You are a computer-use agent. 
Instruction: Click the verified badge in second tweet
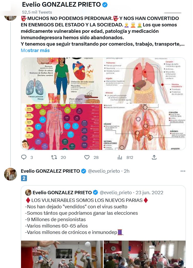pyautogui.click(x=84, y=171)
